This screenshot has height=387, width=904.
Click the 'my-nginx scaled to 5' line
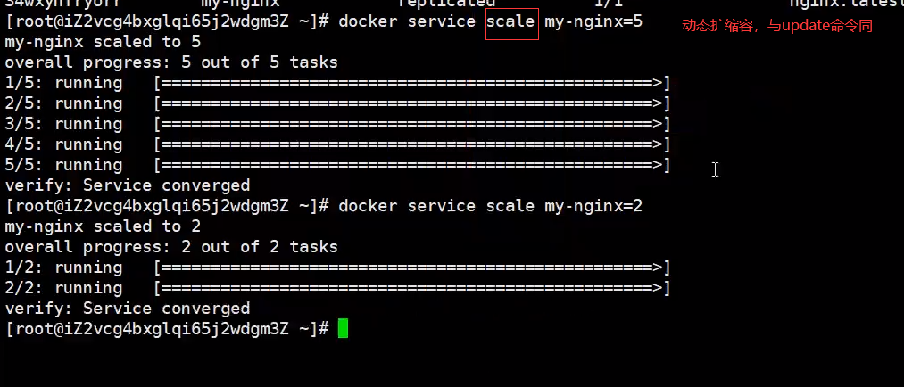point(103,42)
